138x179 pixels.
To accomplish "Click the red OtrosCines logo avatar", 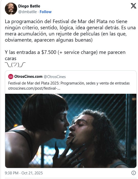I will pyautogui.click(x=11, y=77).
